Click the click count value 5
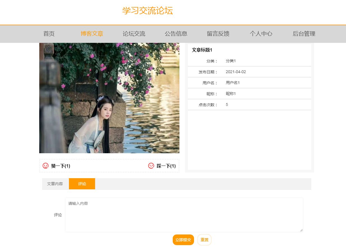The height and width of the screenshot is (251, 346). pos(227,104)
